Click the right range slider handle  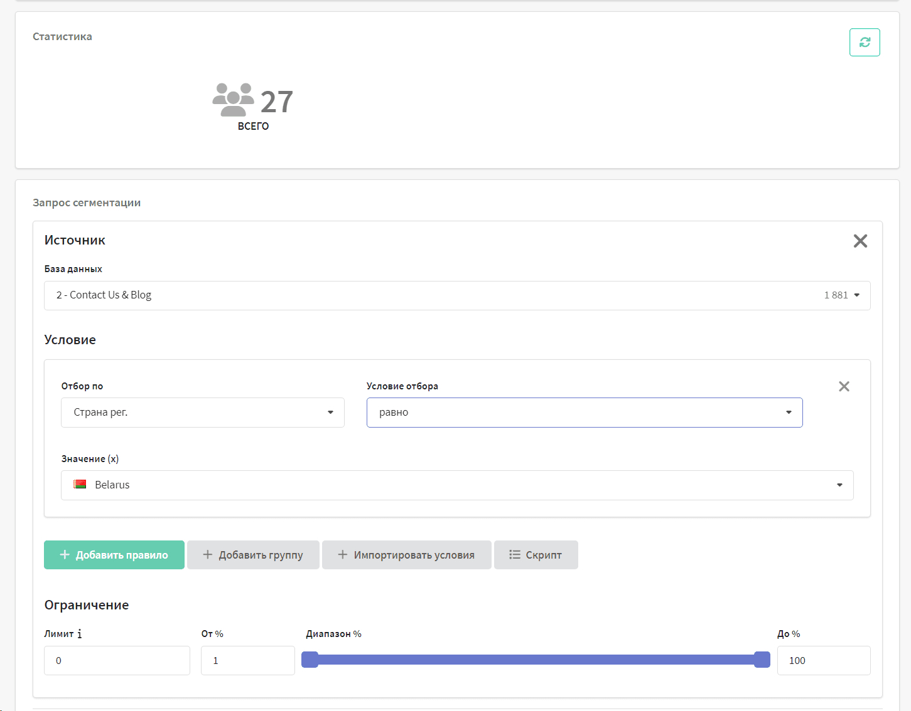(762, 660)
